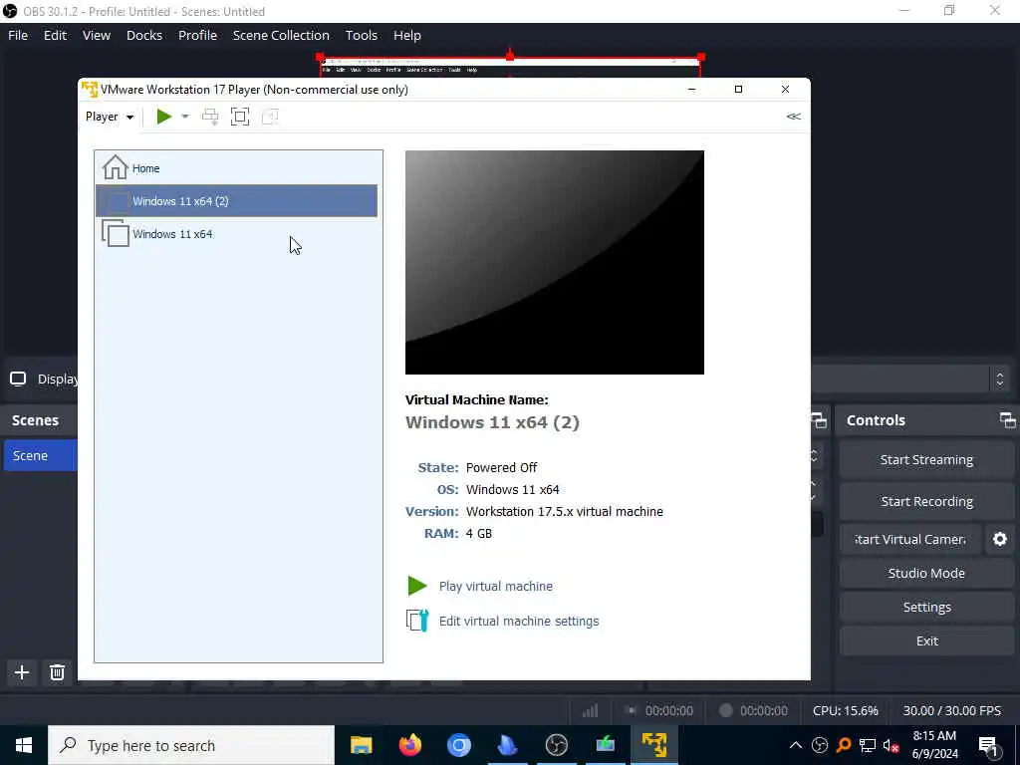The image size is (1020, 765).
Task: Click the VMware Player taskbar icon
Action: [x=653, y=745]
